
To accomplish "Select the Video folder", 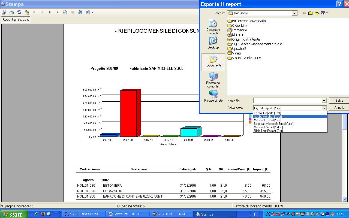I will [234, 53].
